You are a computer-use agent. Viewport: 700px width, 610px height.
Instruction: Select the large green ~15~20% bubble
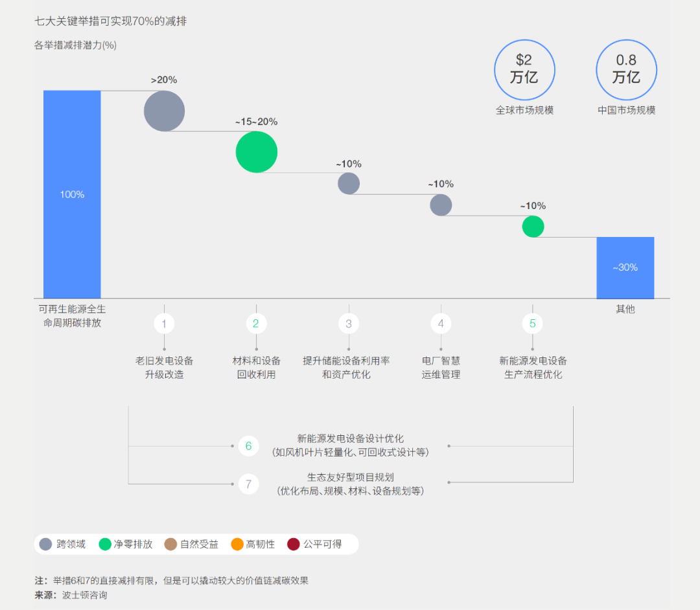pos(257,152)
